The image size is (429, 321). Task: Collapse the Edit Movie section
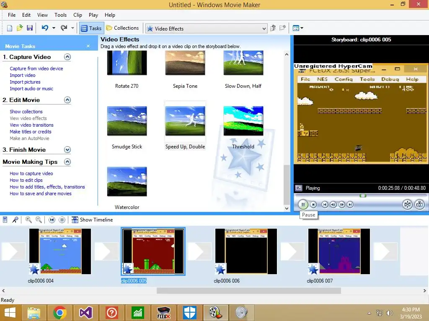click(x=67, y=100)
